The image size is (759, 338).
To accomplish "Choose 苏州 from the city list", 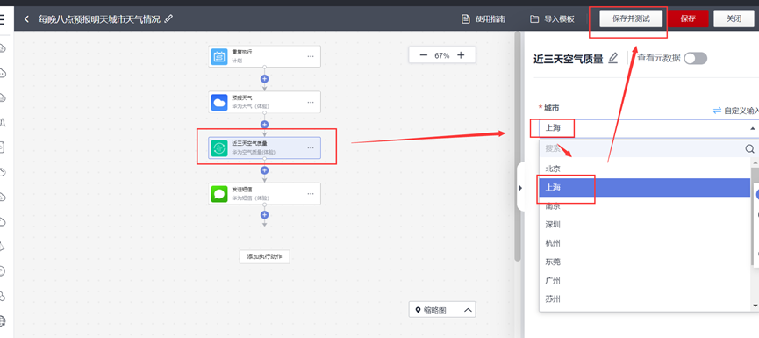I will tap(645, 299).
